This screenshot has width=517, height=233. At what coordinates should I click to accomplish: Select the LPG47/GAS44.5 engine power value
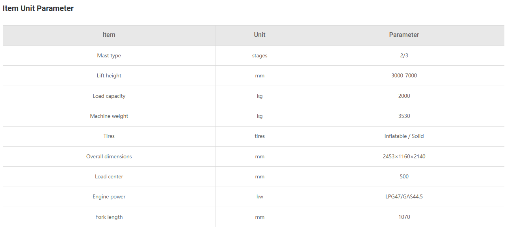click(404, 196)
